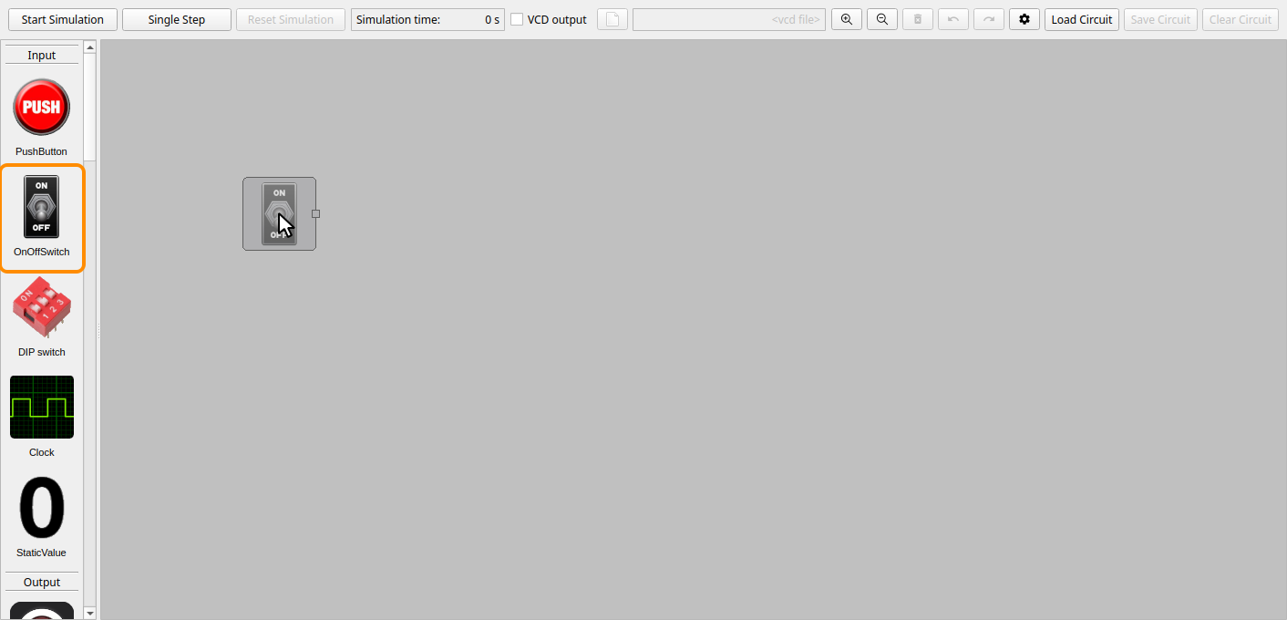
Task: Click the output port of the canvas switch
Action: coord(316,213)
